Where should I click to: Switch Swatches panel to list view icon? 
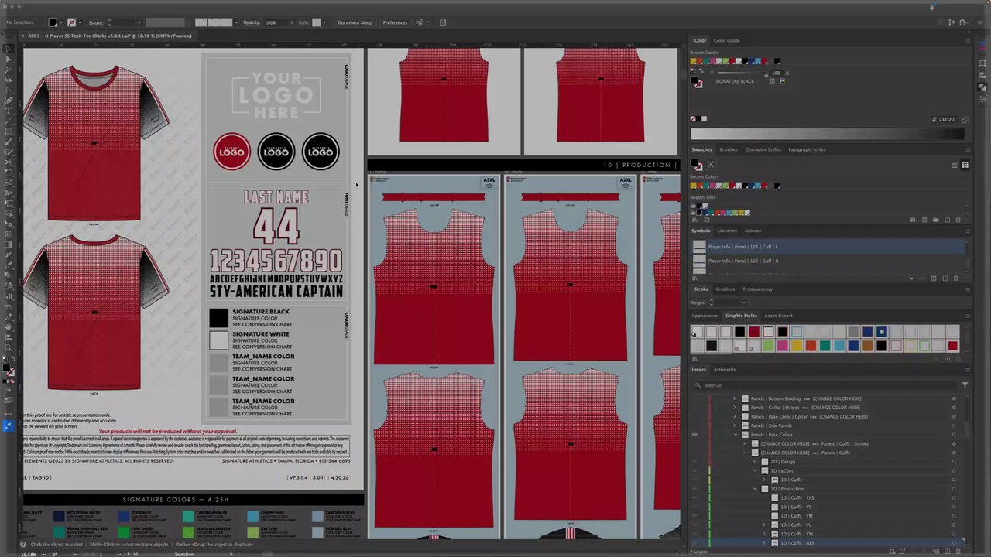click(955, 165)
